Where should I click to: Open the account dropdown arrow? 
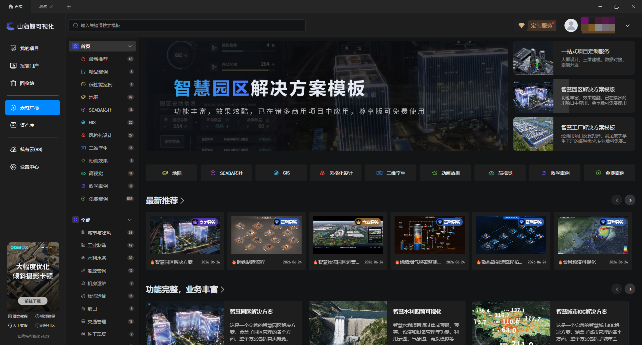point(628,25)
